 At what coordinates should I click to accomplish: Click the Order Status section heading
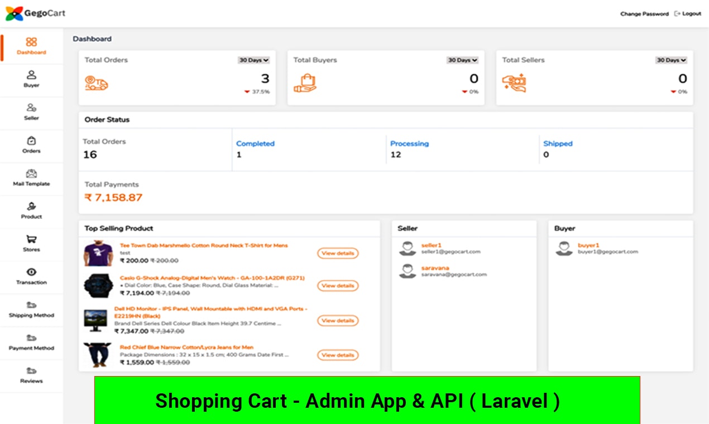point(107,119)
